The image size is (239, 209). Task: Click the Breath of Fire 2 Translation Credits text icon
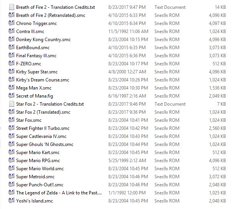click(12, 7)
